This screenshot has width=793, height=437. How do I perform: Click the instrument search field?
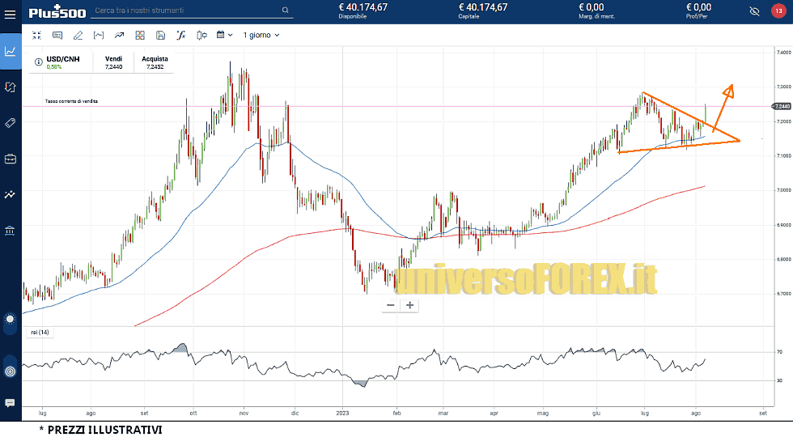point(188,11)
